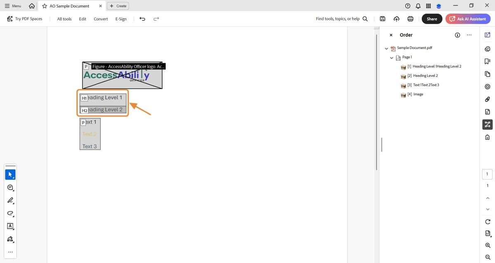Click the page number input field
This screenshot has height=263, width=495.
487,174
